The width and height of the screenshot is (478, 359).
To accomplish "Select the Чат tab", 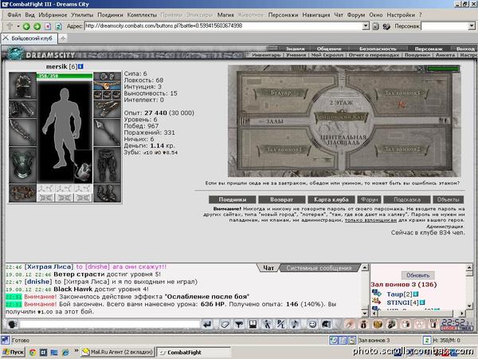I will click(x=268, y=268).
